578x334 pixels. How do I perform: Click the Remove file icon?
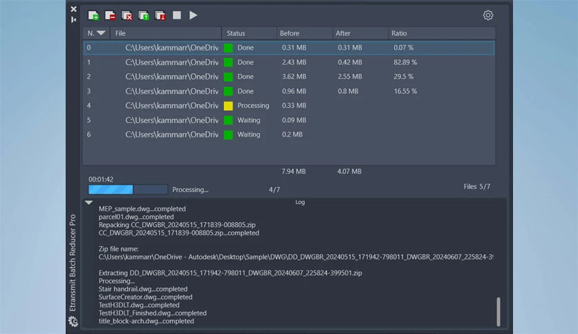(110, 15)
